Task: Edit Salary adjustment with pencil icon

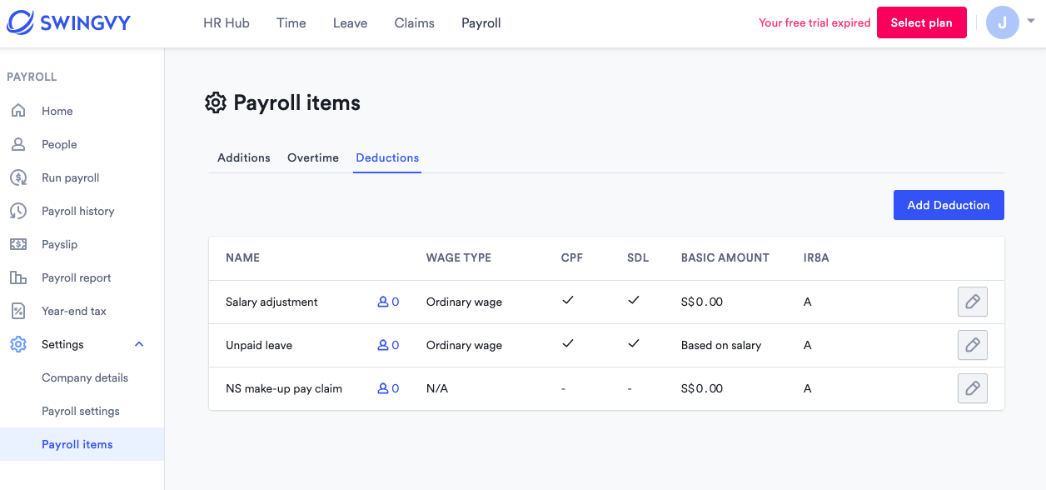Action: [973, 302]
